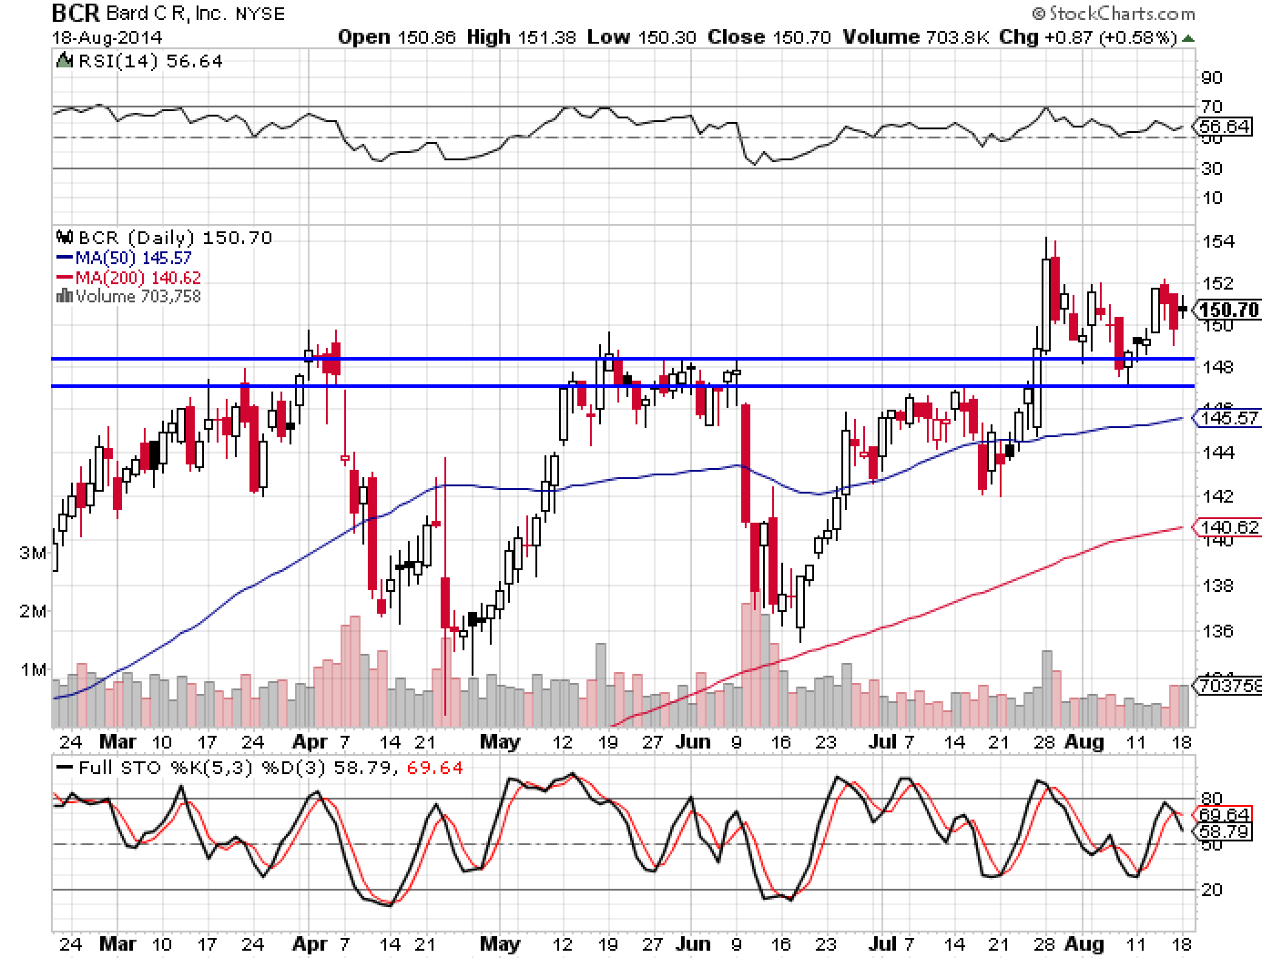
Task: Click the green up-arrow next to Chg value
Action: coord(1188,38)
